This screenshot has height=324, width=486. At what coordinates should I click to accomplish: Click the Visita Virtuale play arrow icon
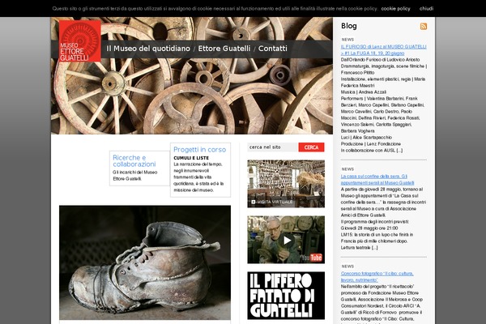point(254,202)
